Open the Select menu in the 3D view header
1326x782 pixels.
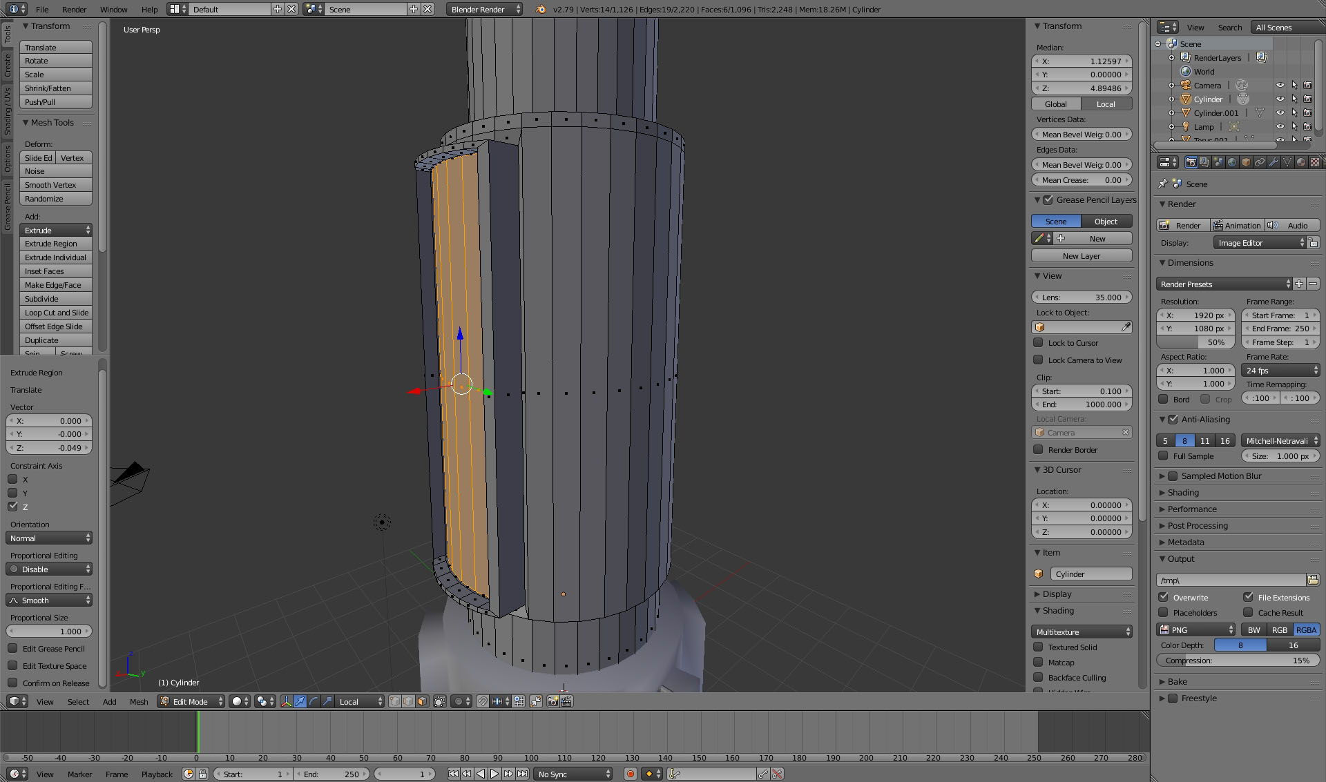(x=78, y=701)
